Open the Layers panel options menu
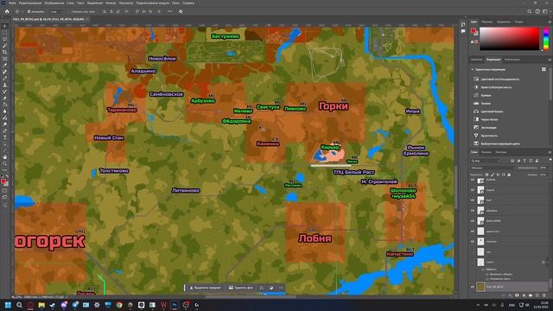This screenshot has width=553, height=311. pos(550,152)
